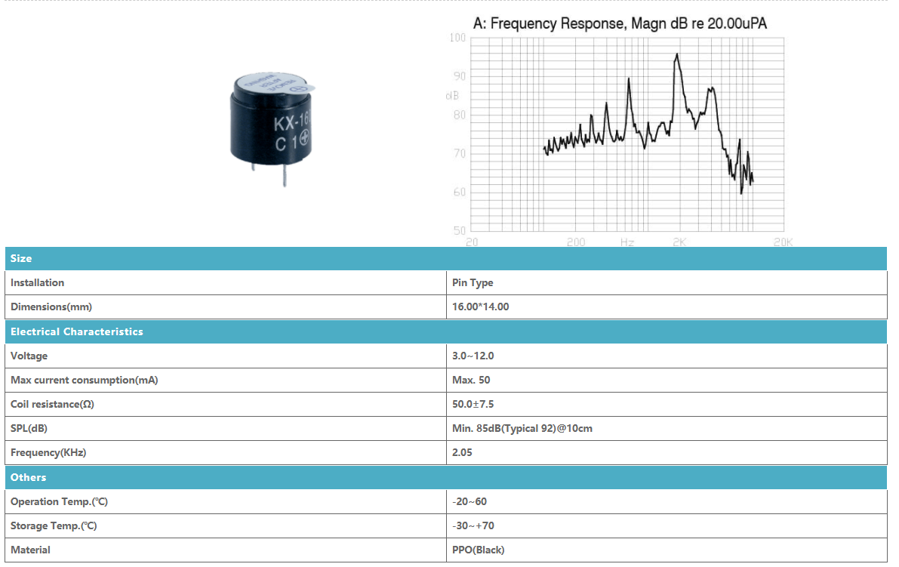Open the Frequency Response graph image
The width and height of the screenshot is (899, 567).
tap(620, 131)
